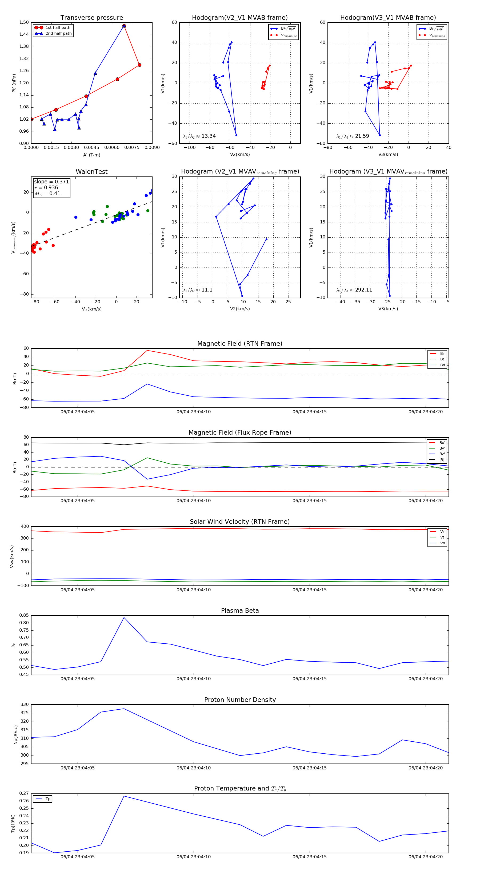Click the 'Vn' legend entry
This screenshot has width=480, height=881.
[437, 543]
